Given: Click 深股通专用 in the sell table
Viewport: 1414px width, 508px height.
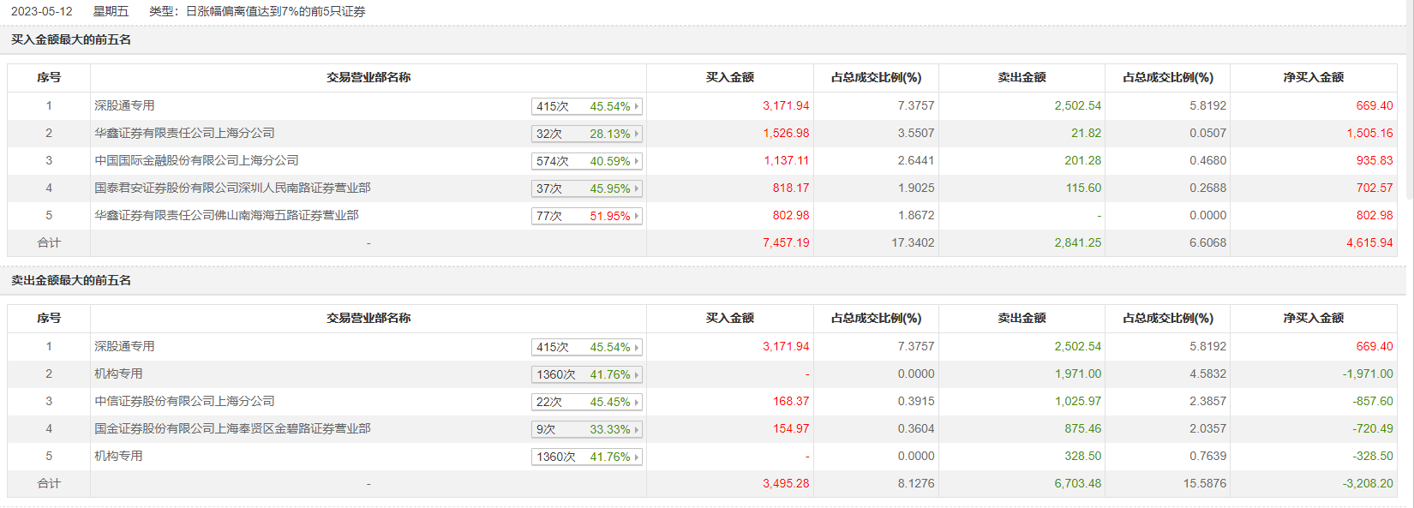Looking at the screenshot, I should 124,346.
